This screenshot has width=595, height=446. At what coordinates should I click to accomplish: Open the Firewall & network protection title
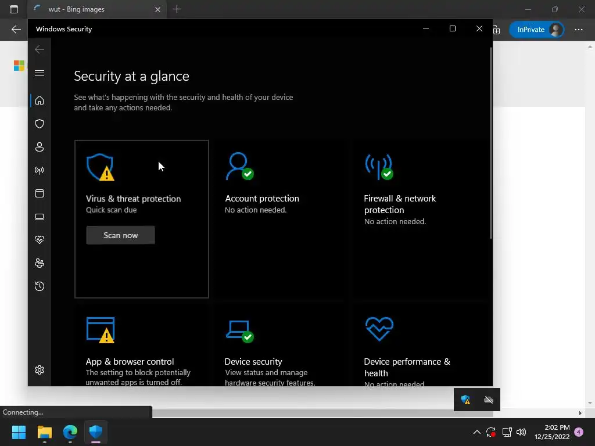coord(400,204)
